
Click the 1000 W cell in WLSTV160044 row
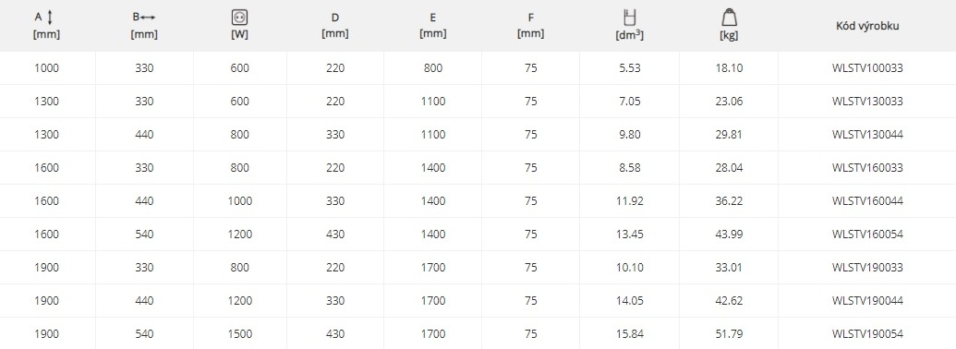coord(239,201)
